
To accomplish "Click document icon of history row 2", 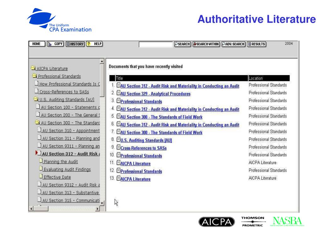I will point(118,93).
